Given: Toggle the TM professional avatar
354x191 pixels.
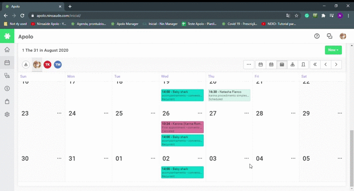Looking at the screenshot, I should point(58,64).
